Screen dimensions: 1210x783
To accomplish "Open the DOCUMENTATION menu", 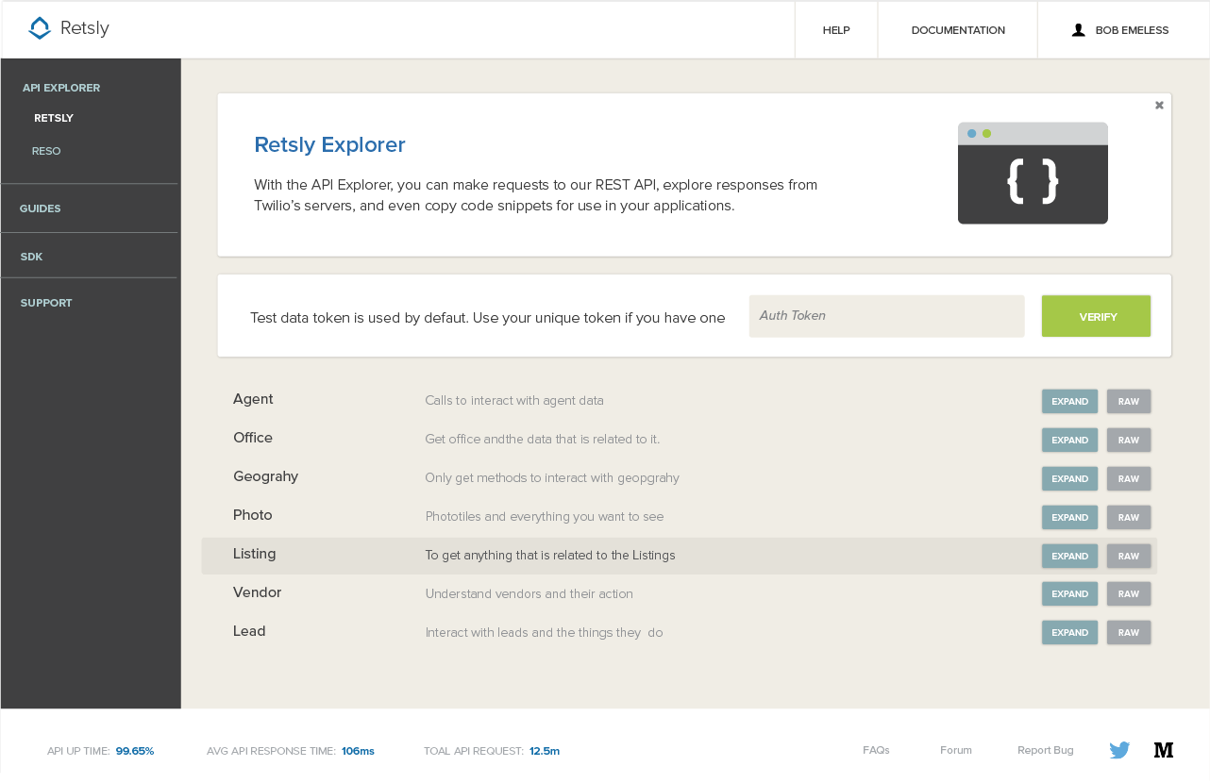I will (x=957, y=29).
